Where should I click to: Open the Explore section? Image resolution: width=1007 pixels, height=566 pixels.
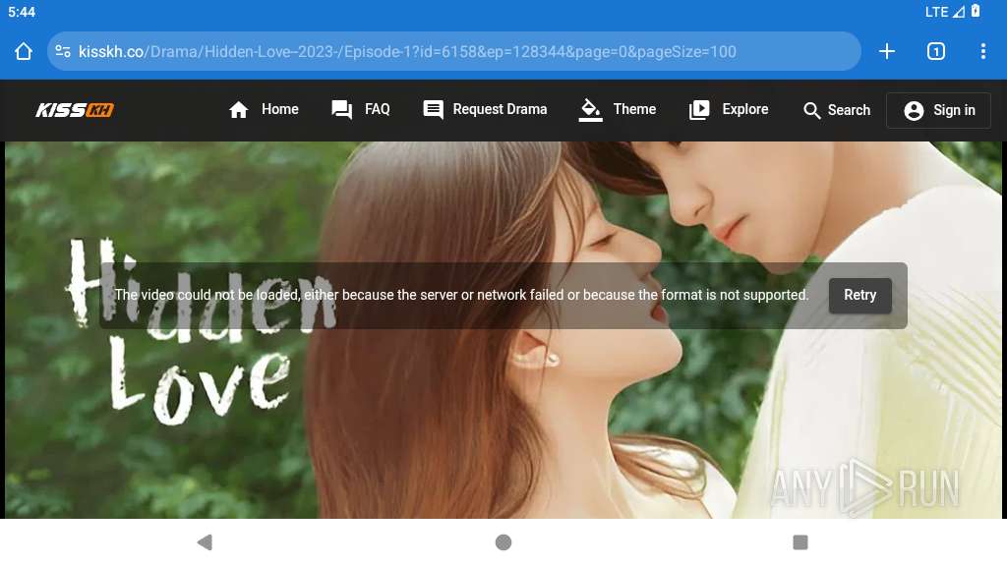point(729,110)
